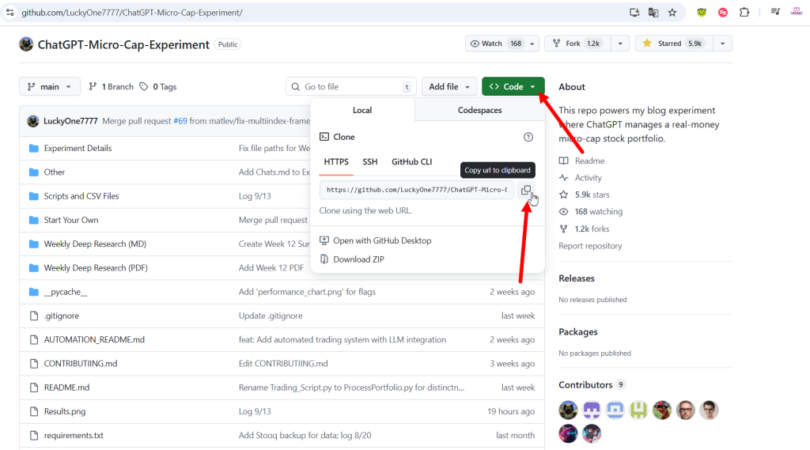Click the first contributor avatar
This screenshot has height=450, width=810.
568,410
